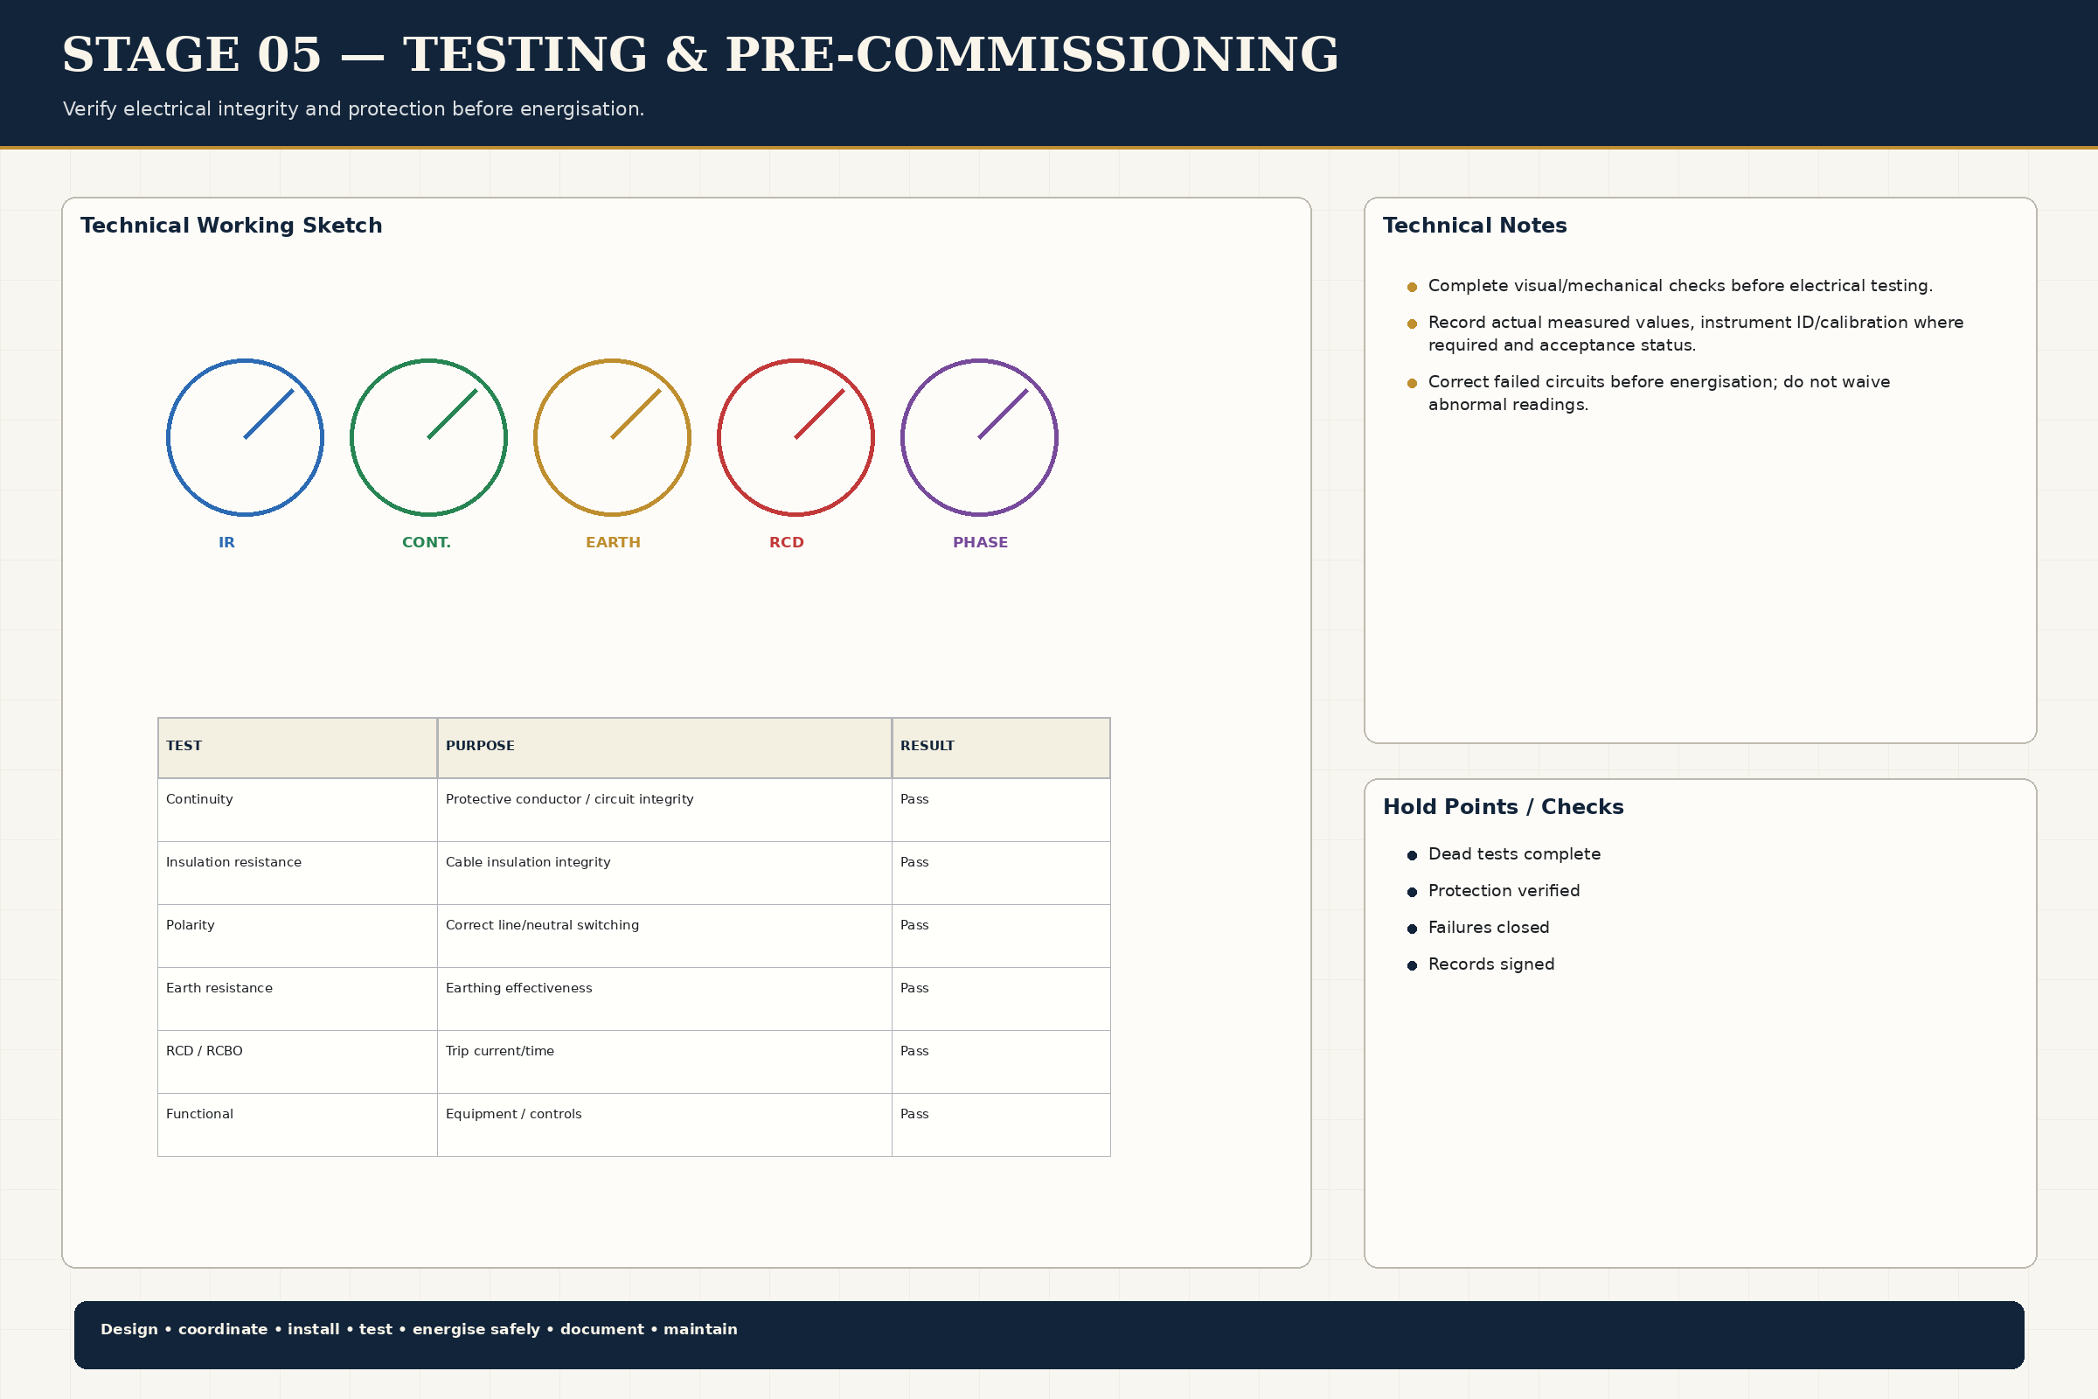Click the 'Verify electrical integrity' subtitle
The image size is (2098, 1399).
pyautogui.click(x=353, y=108)
